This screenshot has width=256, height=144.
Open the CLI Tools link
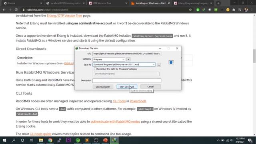[119, 101]
